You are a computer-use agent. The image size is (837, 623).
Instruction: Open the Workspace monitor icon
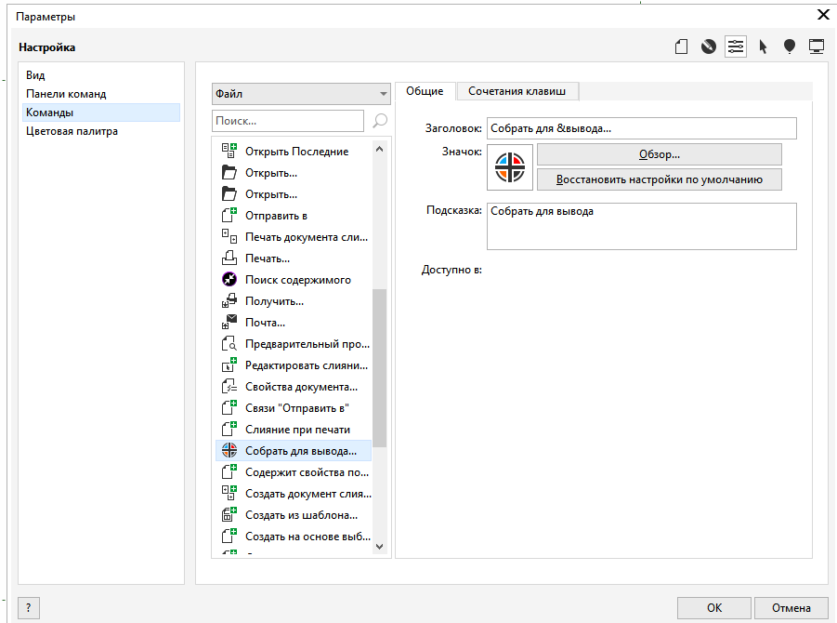click(x=817, y=47)
